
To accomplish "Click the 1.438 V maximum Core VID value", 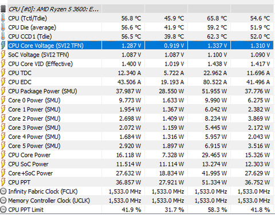I will (217, 64).
